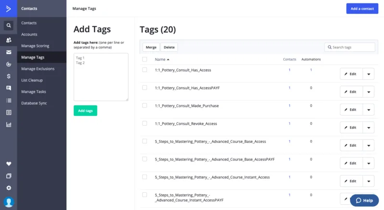Tick checkbox for Advanced_Course_Instant_Access tag
This screenshot has width=384, height=210.
pos(144,177)
